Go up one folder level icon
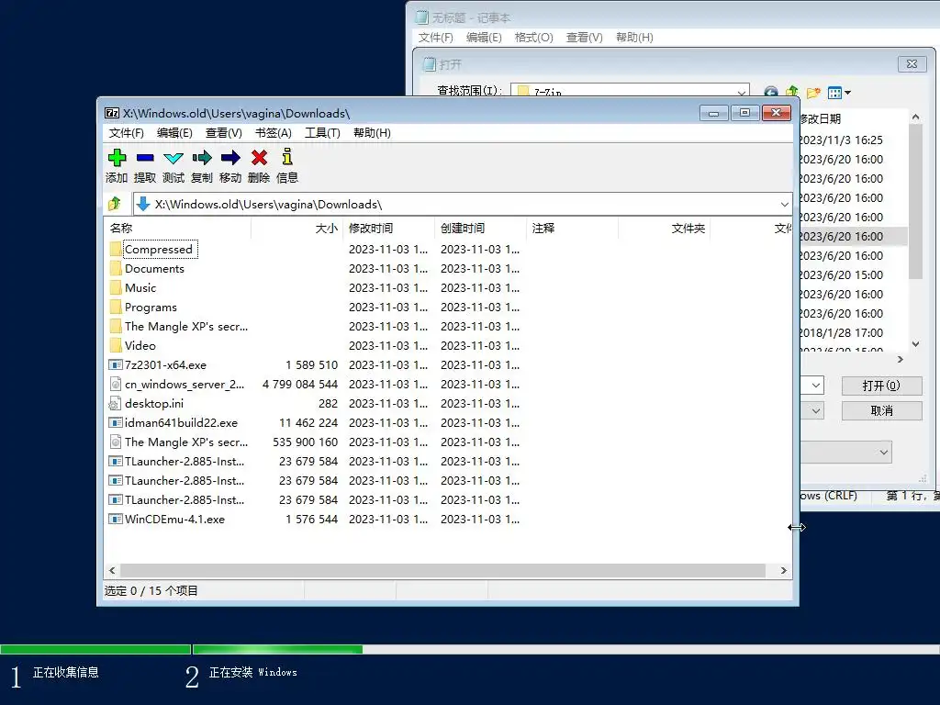This screenshot has width=940, height=705. coord(115,204)
